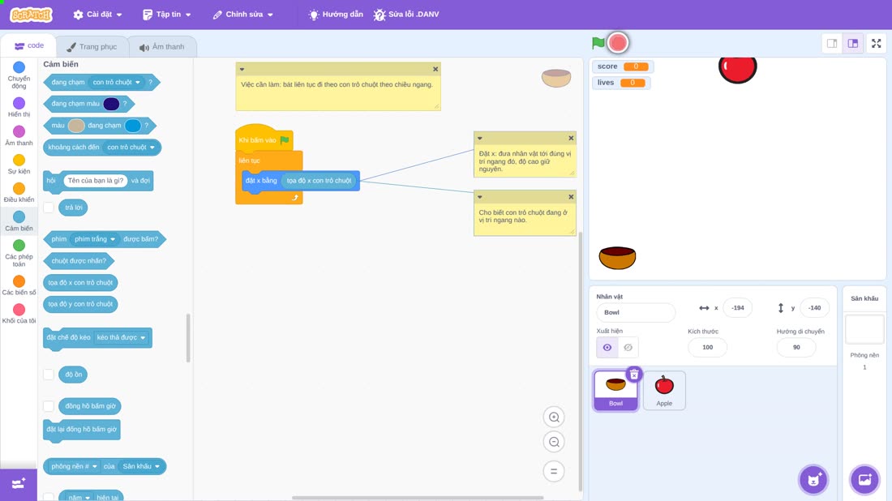Open the Tập tin dropdown menu
This screenshot has width=892, height=501.
[167, 15]
